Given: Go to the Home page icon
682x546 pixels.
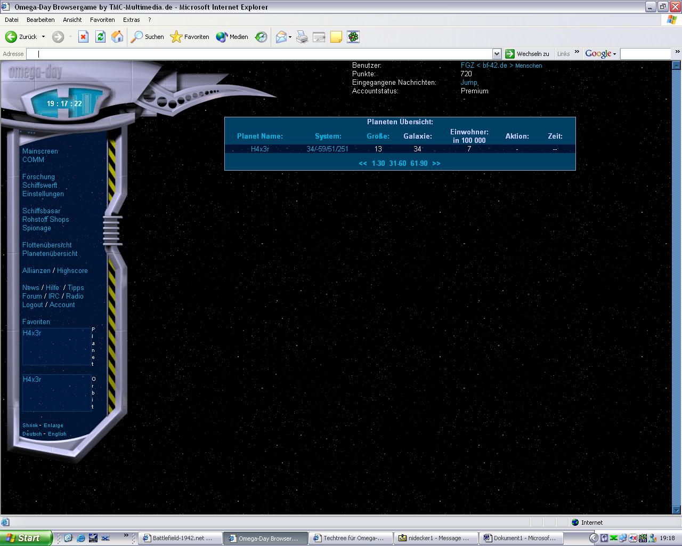Looking at the screenshot, I should pyautogui.click(x=117, y=37).
